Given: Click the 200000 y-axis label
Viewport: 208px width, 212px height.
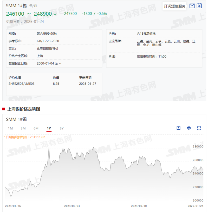Looking at the screenshot, I should 198,201.
